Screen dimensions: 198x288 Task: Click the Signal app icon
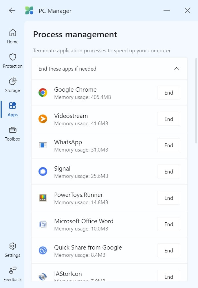click(43, 172)
